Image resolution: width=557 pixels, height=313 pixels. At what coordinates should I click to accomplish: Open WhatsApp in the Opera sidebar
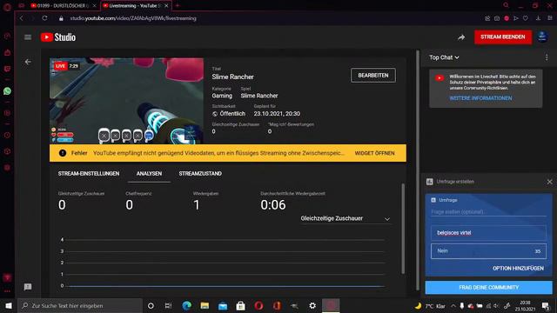[x=7, y=91]
